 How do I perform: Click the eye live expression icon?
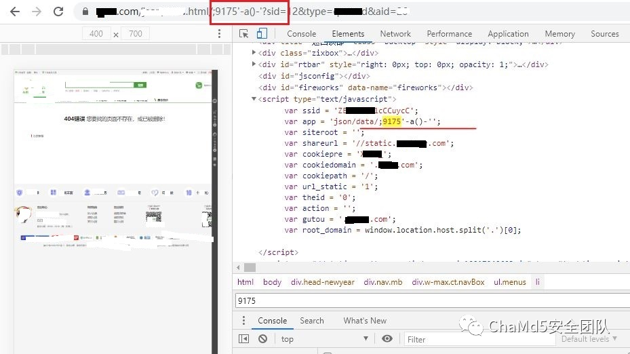387,338
